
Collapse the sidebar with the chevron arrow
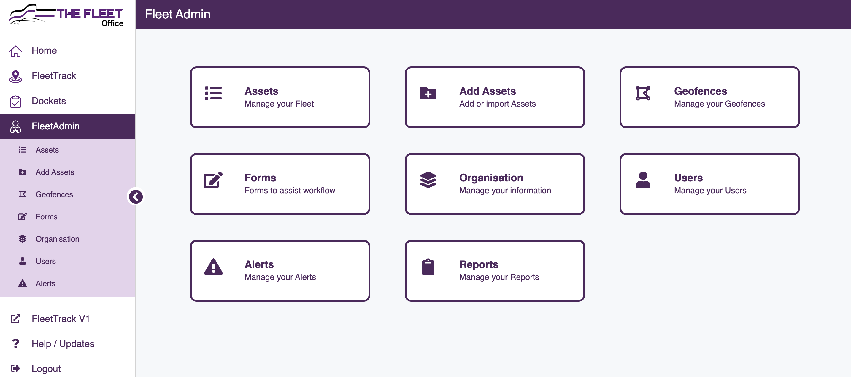click(136, 197)
